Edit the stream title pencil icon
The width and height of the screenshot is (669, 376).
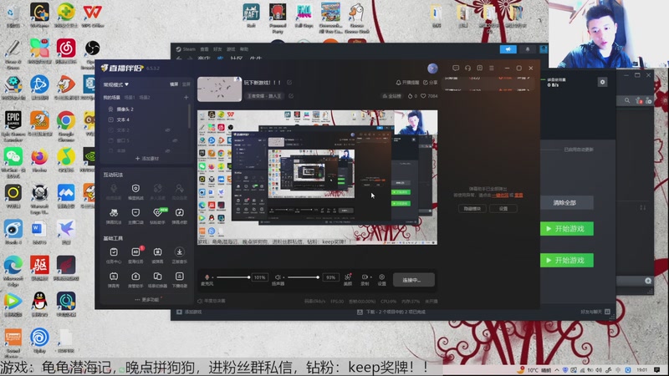click(x=289, y=82)
